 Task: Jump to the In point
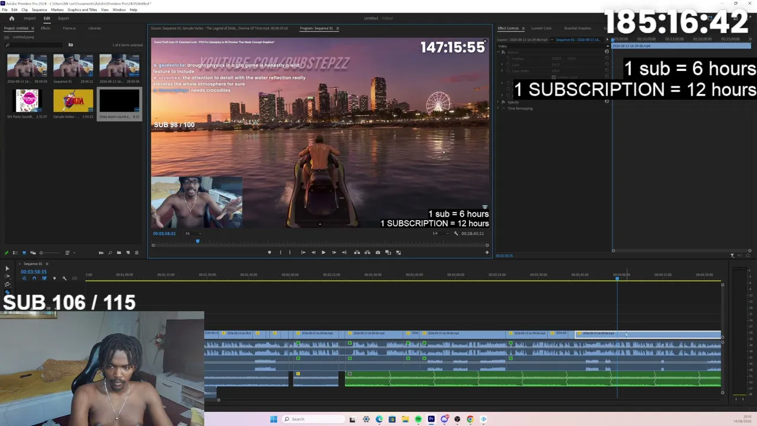[303, 253]
